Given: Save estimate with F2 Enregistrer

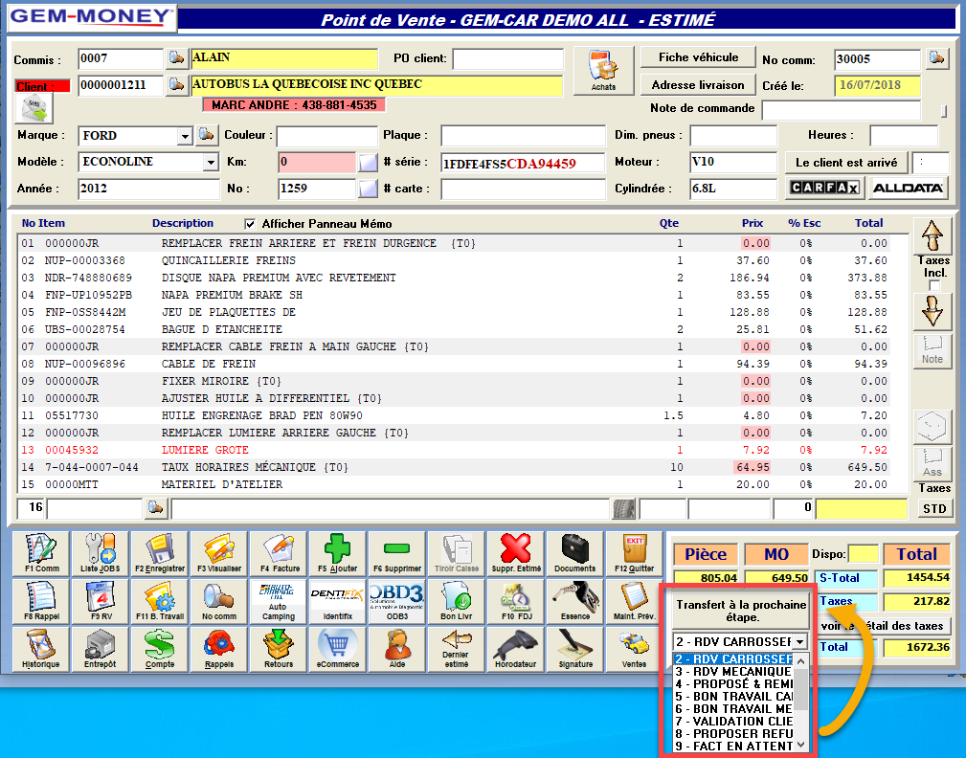Looking at the screenshot, I should (x=160, y=553).
